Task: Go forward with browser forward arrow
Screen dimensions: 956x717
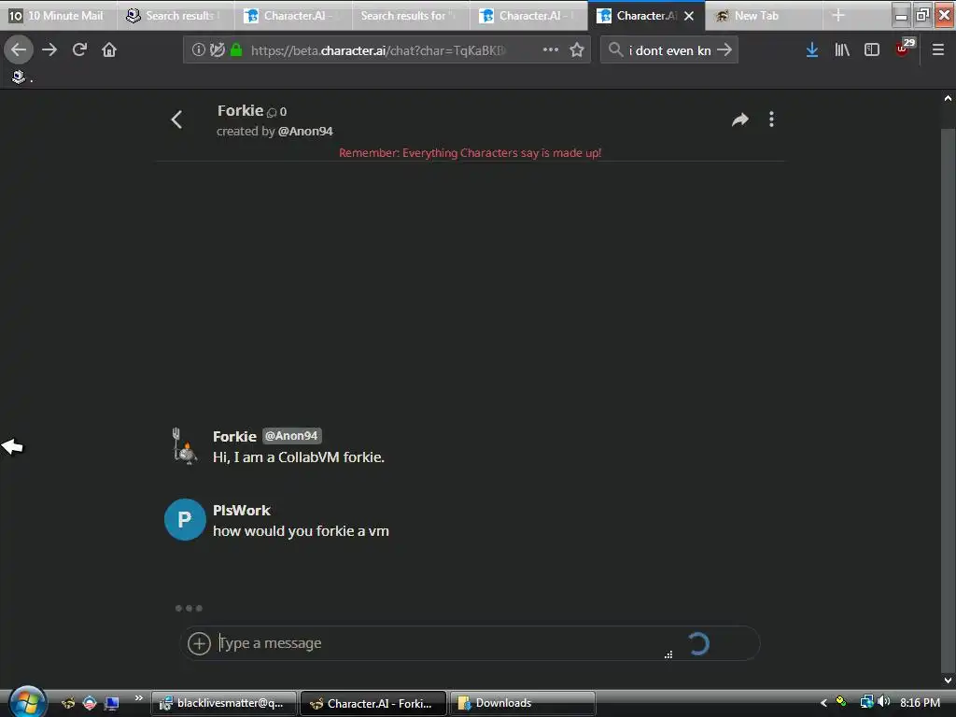Action: point(49,50)
